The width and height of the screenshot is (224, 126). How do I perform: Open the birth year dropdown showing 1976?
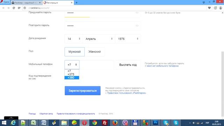(x=128, y=39)
